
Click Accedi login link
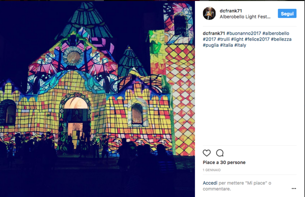(210, 183)
